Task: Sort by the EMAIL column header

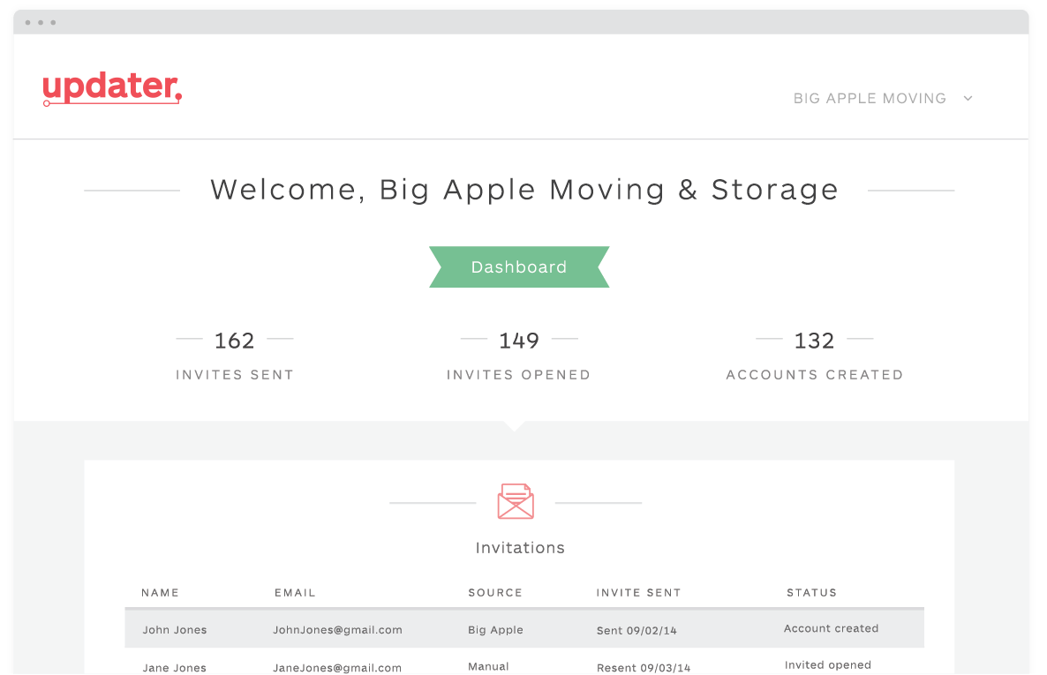Action: tap(295, 592)
